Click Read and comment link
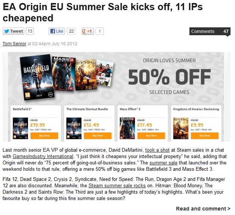This screenshot has width=235, height=215. click(203, 209)
